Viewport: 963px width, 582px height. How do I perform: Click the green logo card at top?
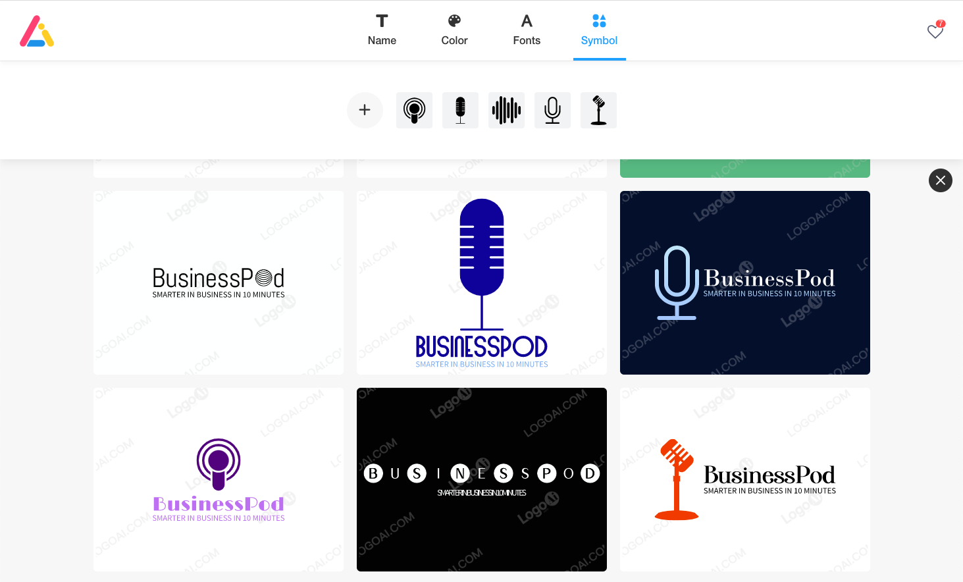(745, 169)
